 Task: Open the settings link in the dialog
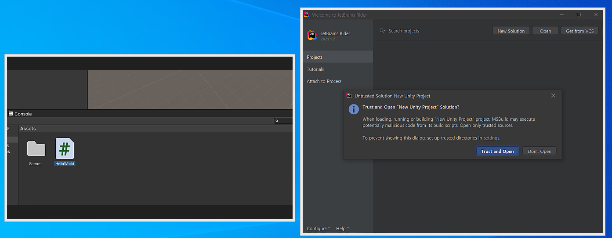click(491, 138)
